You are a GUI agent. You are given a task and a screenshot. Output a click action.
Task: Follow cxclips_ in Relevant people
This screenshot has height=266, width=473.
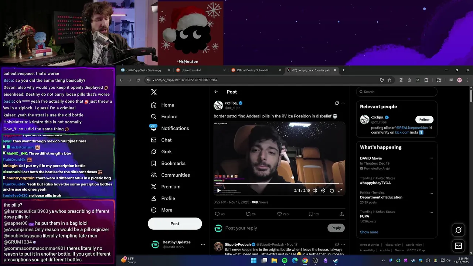(x=424, y=120)
